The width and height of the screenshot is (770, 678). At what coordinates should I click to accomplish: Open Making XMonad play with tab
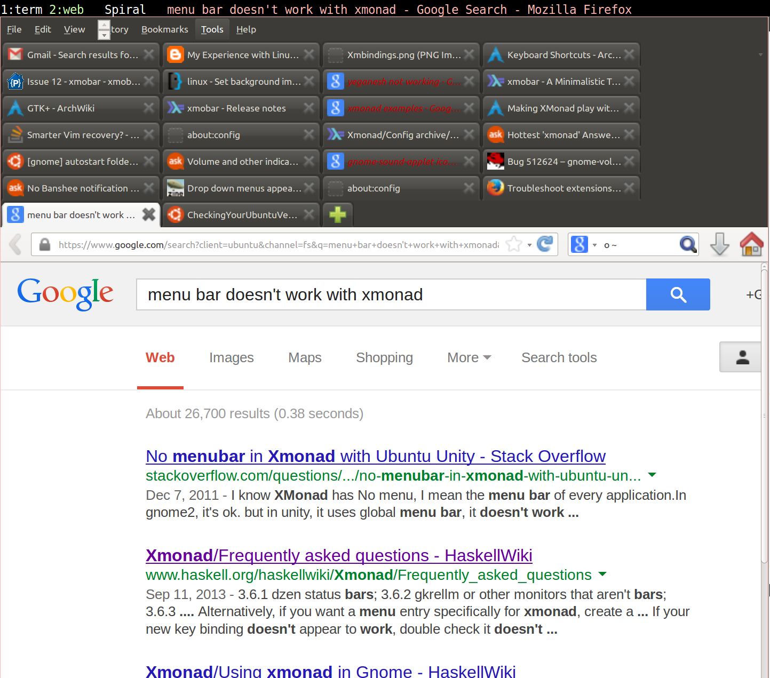click(x=561, y=108)
